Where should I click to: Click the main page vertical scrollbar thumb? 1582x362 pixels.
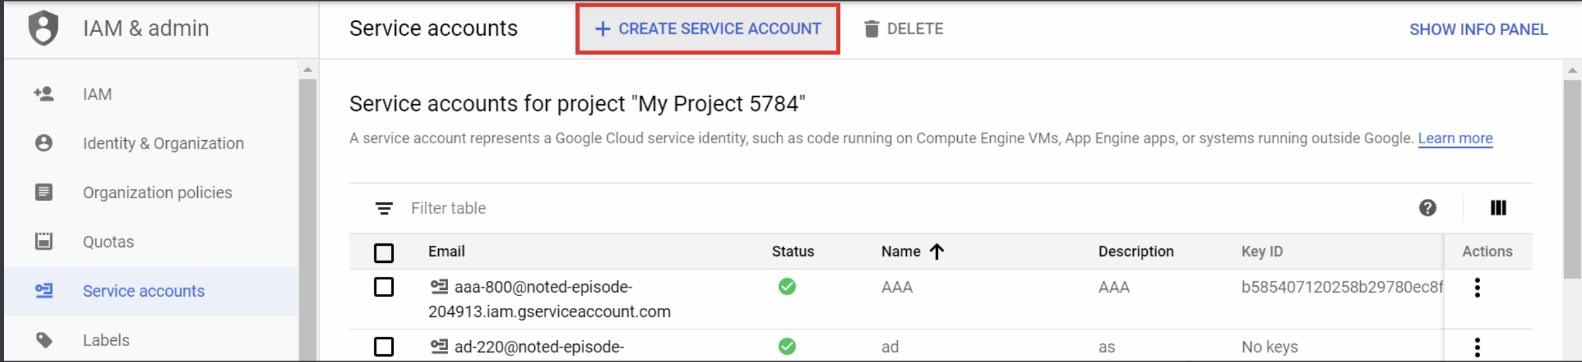click(1573, 180)
